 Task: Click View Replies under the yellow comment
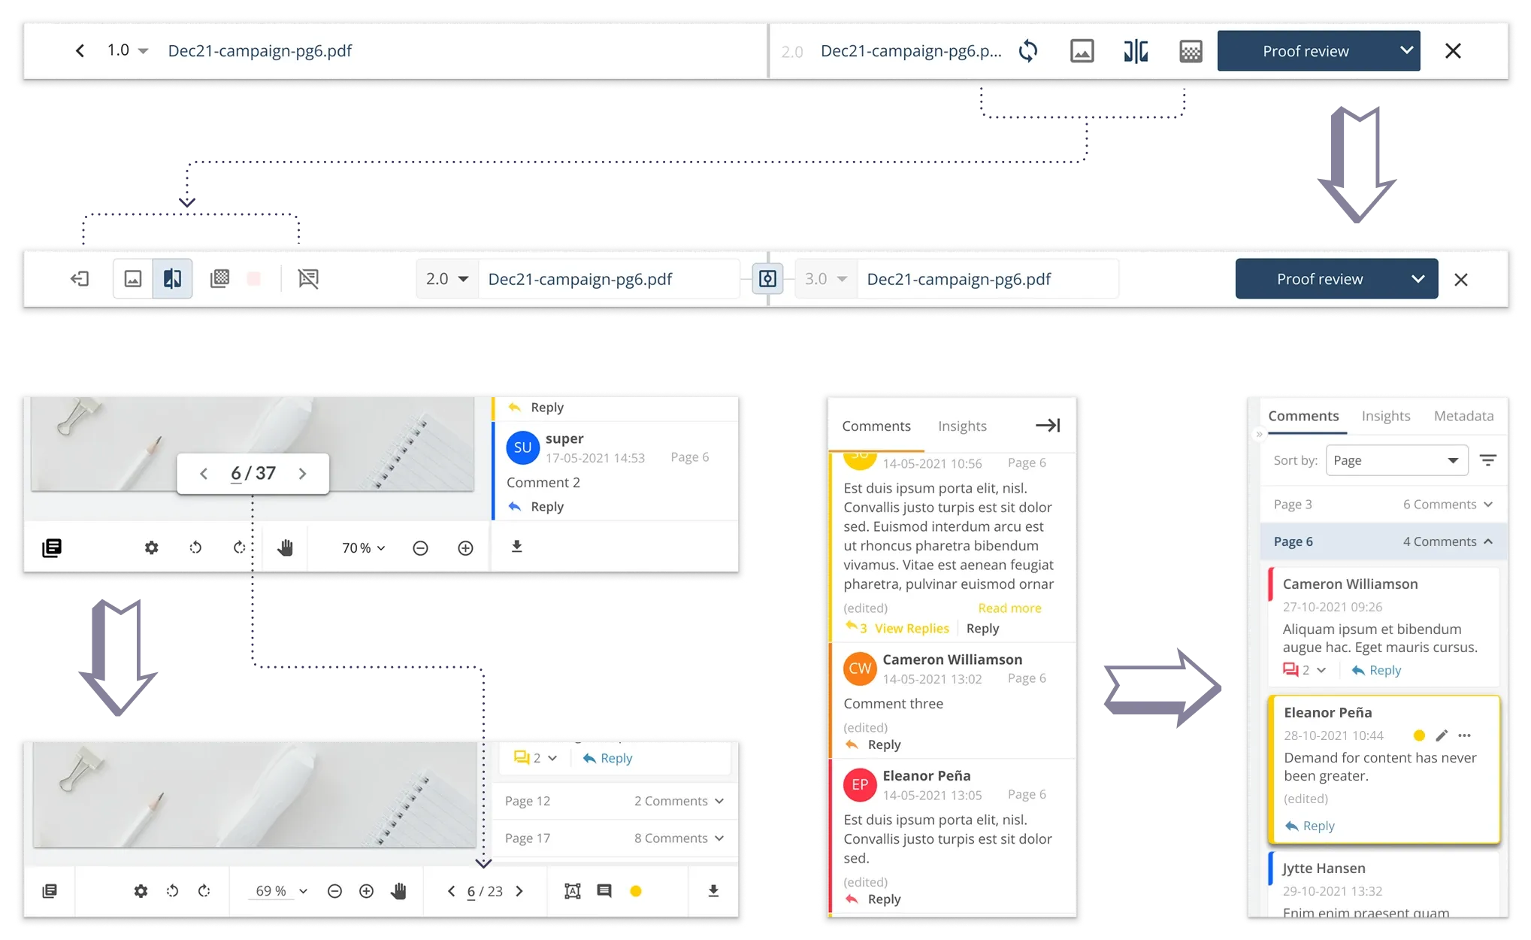point(911,628)
